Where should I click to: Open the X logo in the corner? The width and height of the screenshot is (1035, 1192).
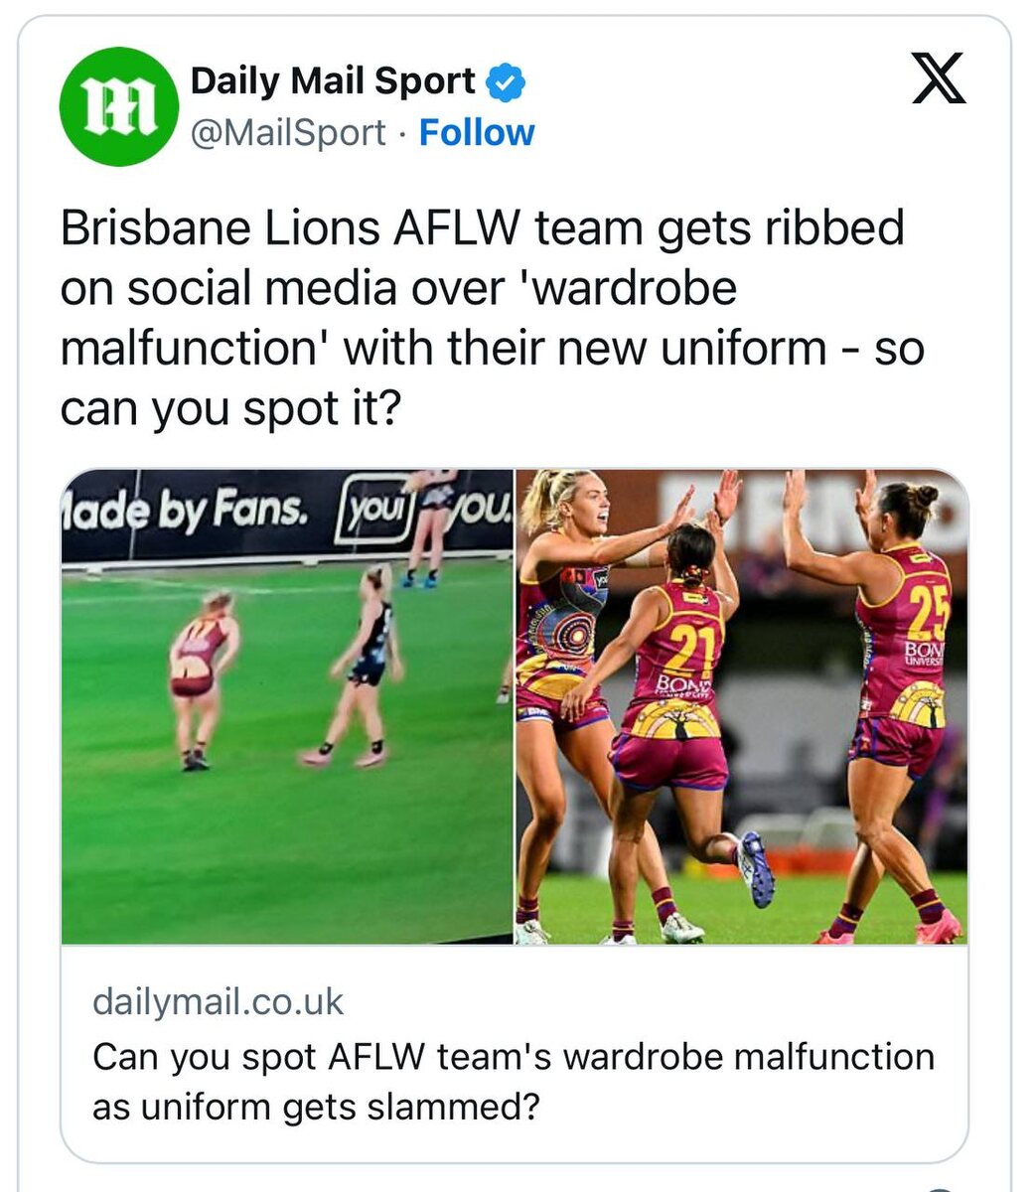pyautogui.click(x=938, y=79)
